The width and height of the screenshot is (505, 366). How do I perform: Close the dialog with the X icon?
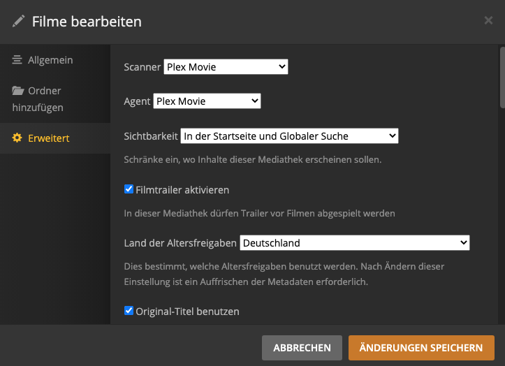coord(488,21)
